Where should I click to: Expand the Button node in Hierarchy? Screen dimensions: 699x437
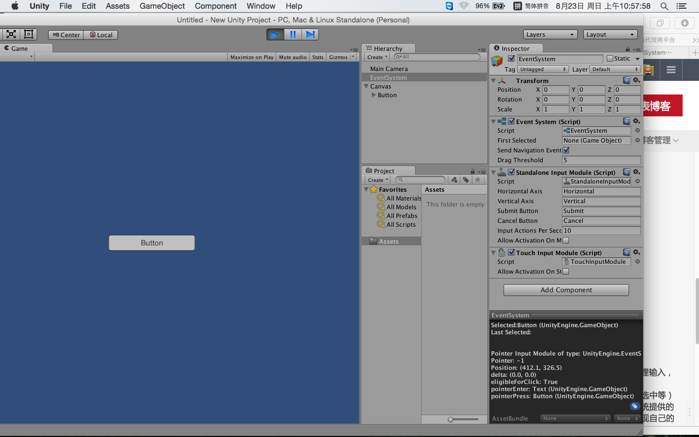pos(374,95)
